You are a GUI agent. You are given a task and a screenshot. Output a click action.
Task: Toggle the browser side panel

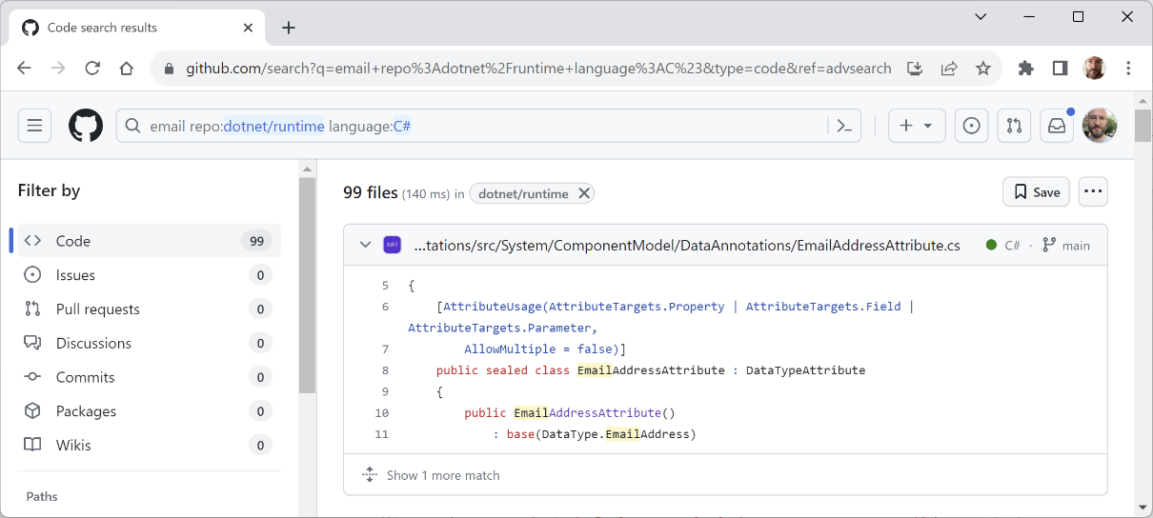[1060, 69]
